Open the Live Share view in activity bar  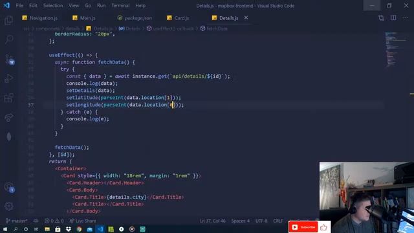(x=8, y=118)
